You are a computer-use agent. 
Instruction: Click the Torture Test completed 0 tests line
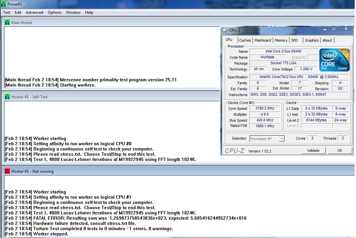click(x=89, y=229)
